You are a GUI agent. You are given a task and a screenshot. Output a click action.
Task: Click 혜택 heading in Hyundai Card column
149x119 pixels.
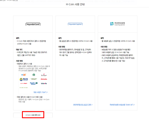point(17,38)
